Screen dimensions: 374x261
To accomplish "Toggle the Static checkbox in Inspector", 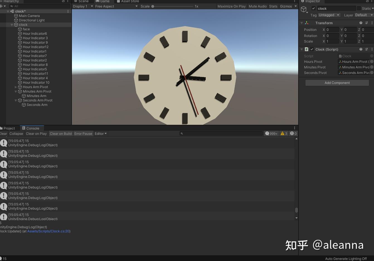I will 359,8.
